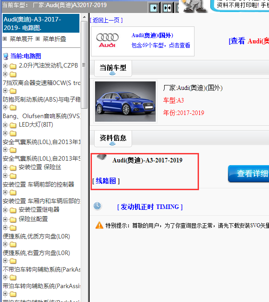Image resolution: width=269 pixels, height=302 pixels.
Task: Click the folder icon of 安装位置继电器
Action: click(13, 210)
